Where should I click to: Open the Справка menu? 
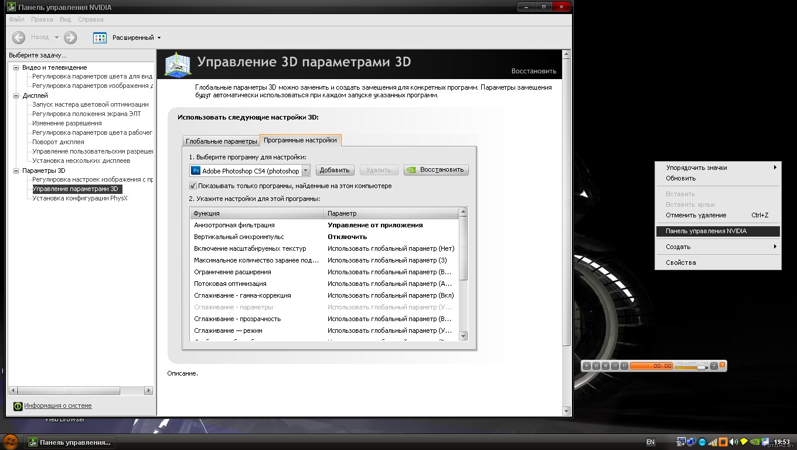[91, 19]
